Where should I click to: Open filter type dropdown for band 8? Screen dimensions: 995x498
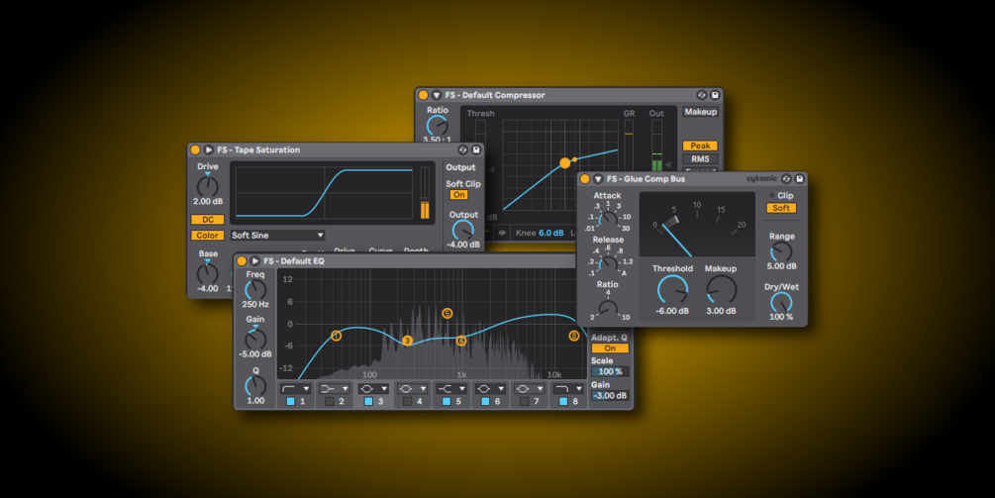pos(568,389)
